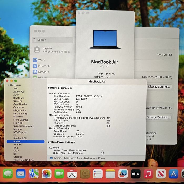The width and height of the screenshot is (184, 184).
Task: Select Graphics/Displays in hardware list
Action: point(23,126)
